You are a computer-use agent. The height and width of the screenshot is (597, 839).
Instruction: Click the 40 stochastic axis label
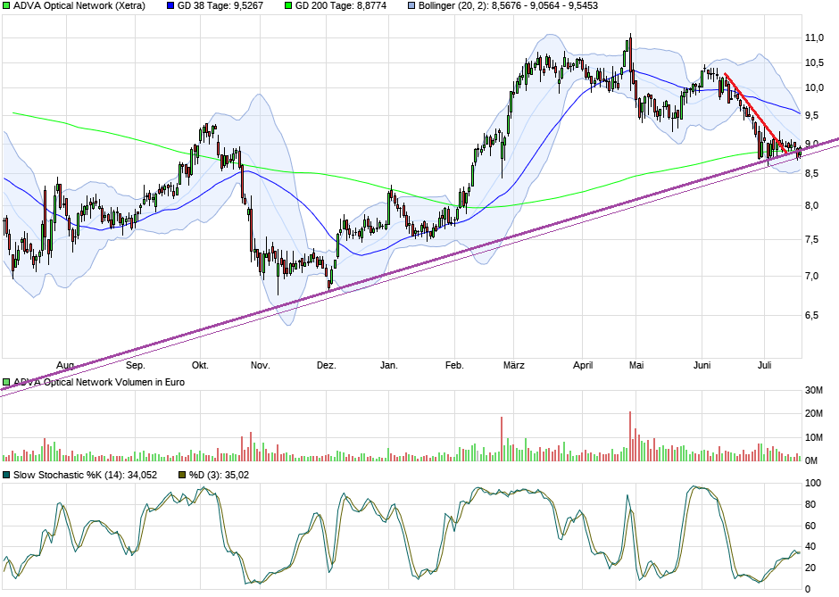pos(811,547)
